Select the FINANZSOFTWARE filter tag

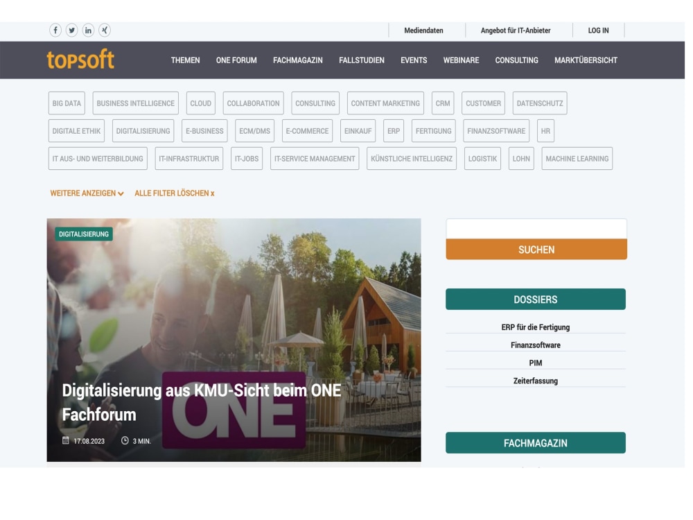[x=496, y=131]
